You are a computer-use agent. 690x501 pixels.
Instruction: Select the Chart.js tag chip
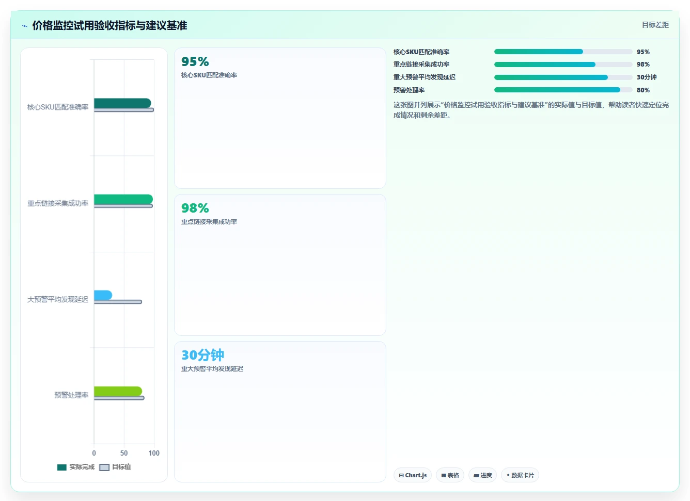[413, 475]
